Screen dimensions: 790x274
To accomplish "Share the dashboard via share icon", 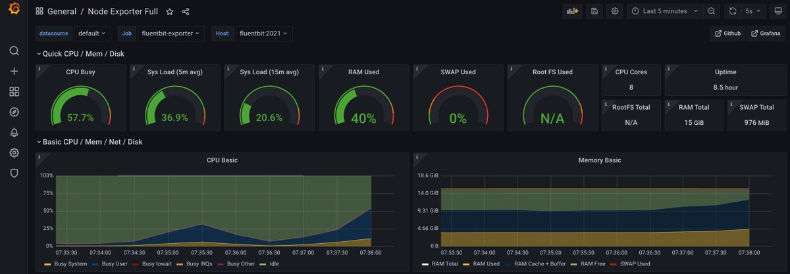I will point(186,11).
